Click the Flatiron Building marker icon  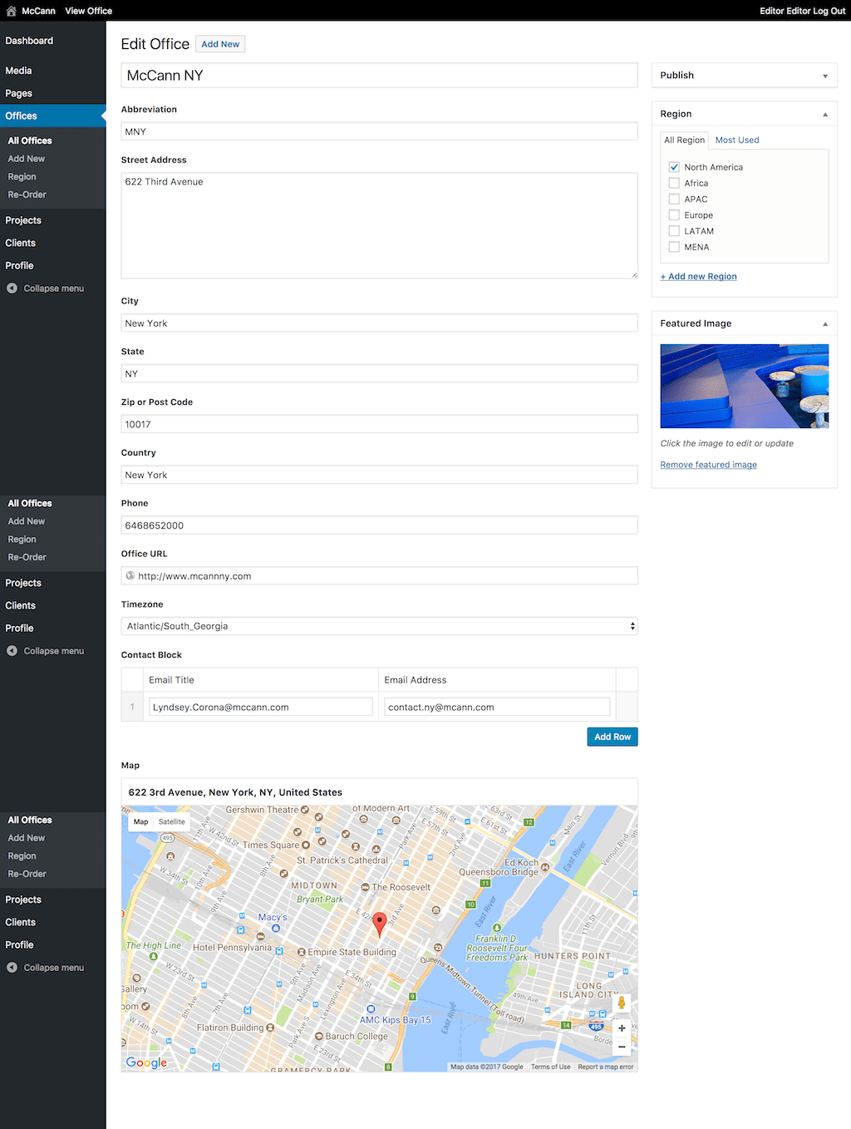coord(270,1028)
